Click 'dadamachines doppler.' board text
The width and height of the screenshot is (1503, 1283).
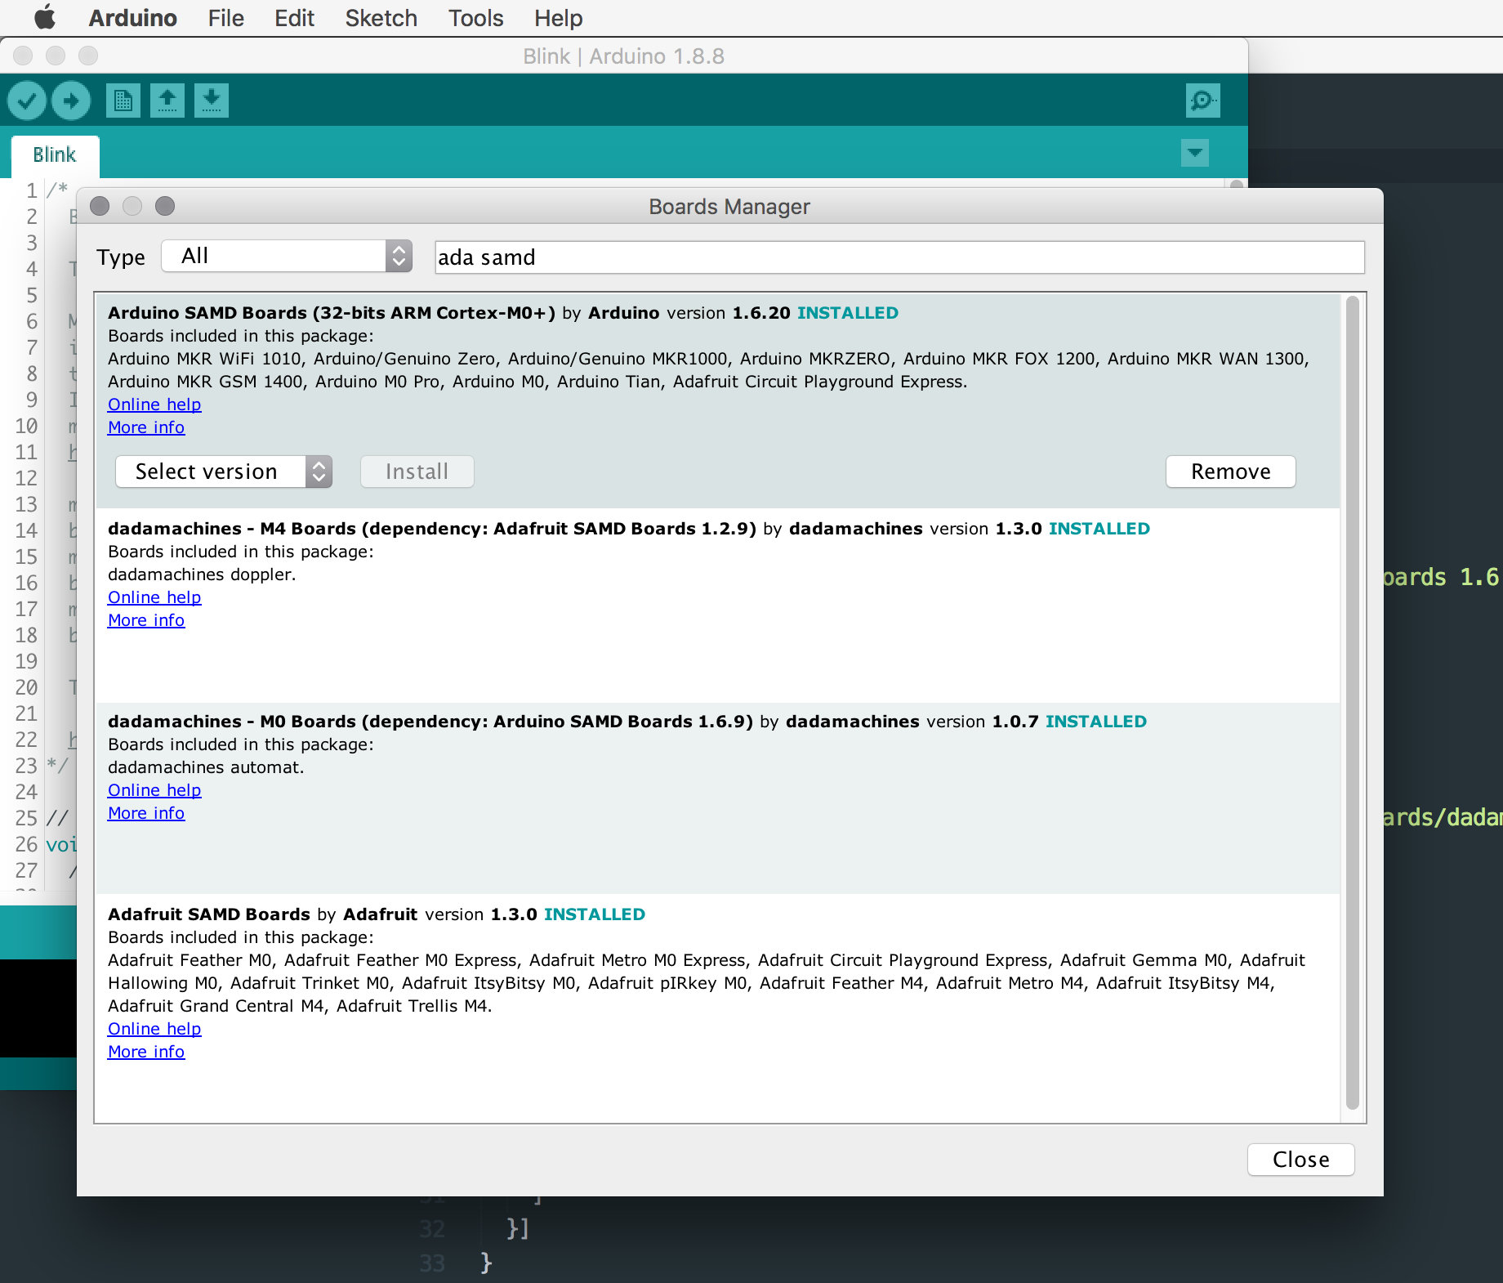(202, 574)
